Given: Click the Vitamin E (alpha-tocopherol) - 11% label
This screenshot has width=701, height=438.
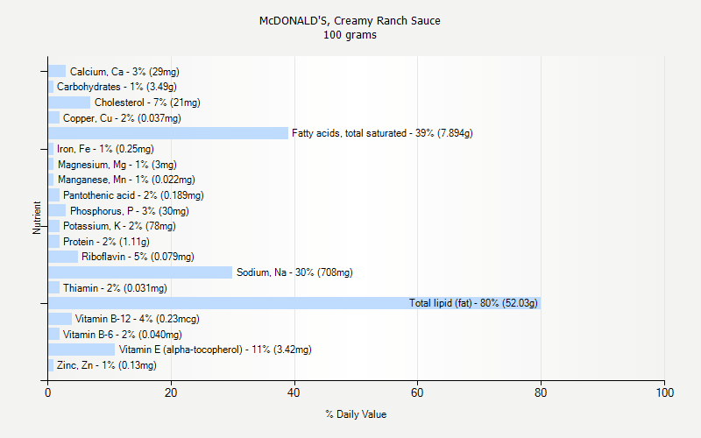Looking at the screenshot, I should point(215,350).
